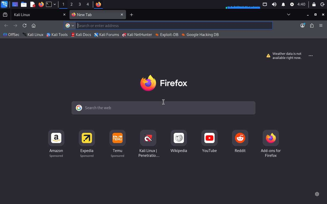Open the hamburger application menu
This screenshot has height=204, width=327.
click(321, 25)
